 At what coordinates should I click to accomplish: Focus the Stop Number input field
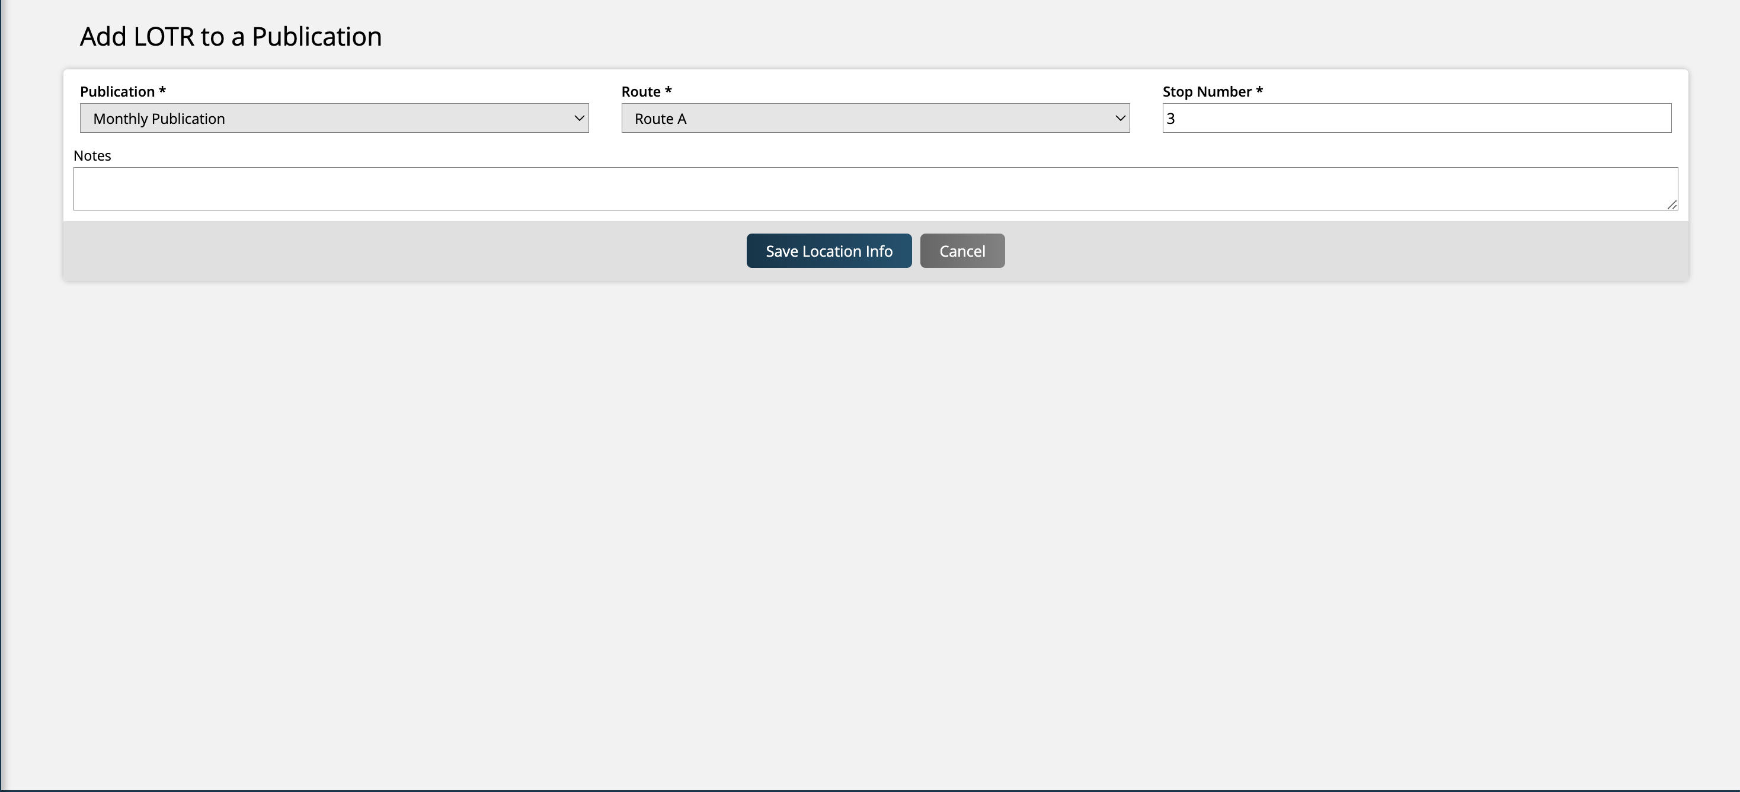(1416, 118)
